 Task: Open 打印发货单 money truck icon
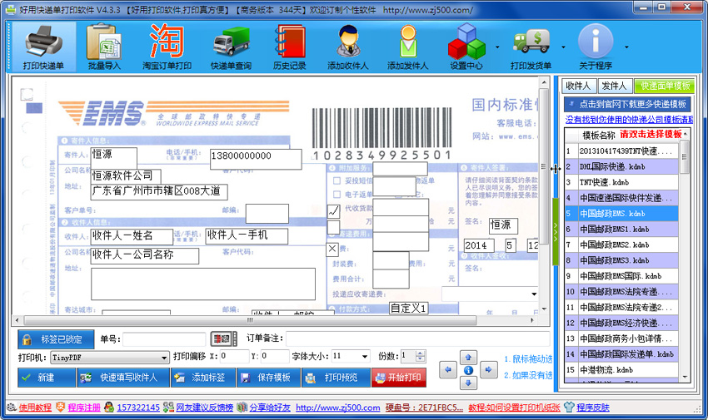(531, 47)
